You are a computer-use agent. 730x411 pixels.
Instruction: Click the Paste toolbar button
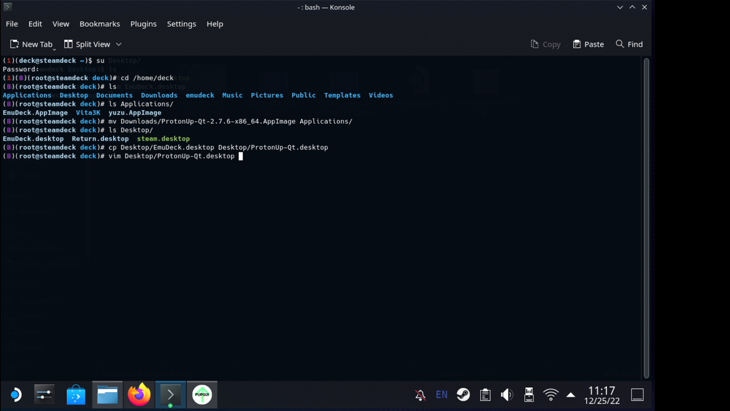coord(588,44)
